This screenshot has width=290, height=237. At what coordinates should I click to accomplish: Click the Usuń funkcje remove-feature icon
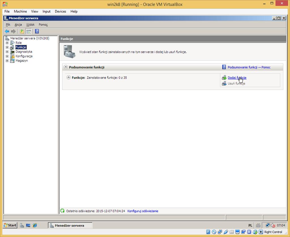coord(224,83)
